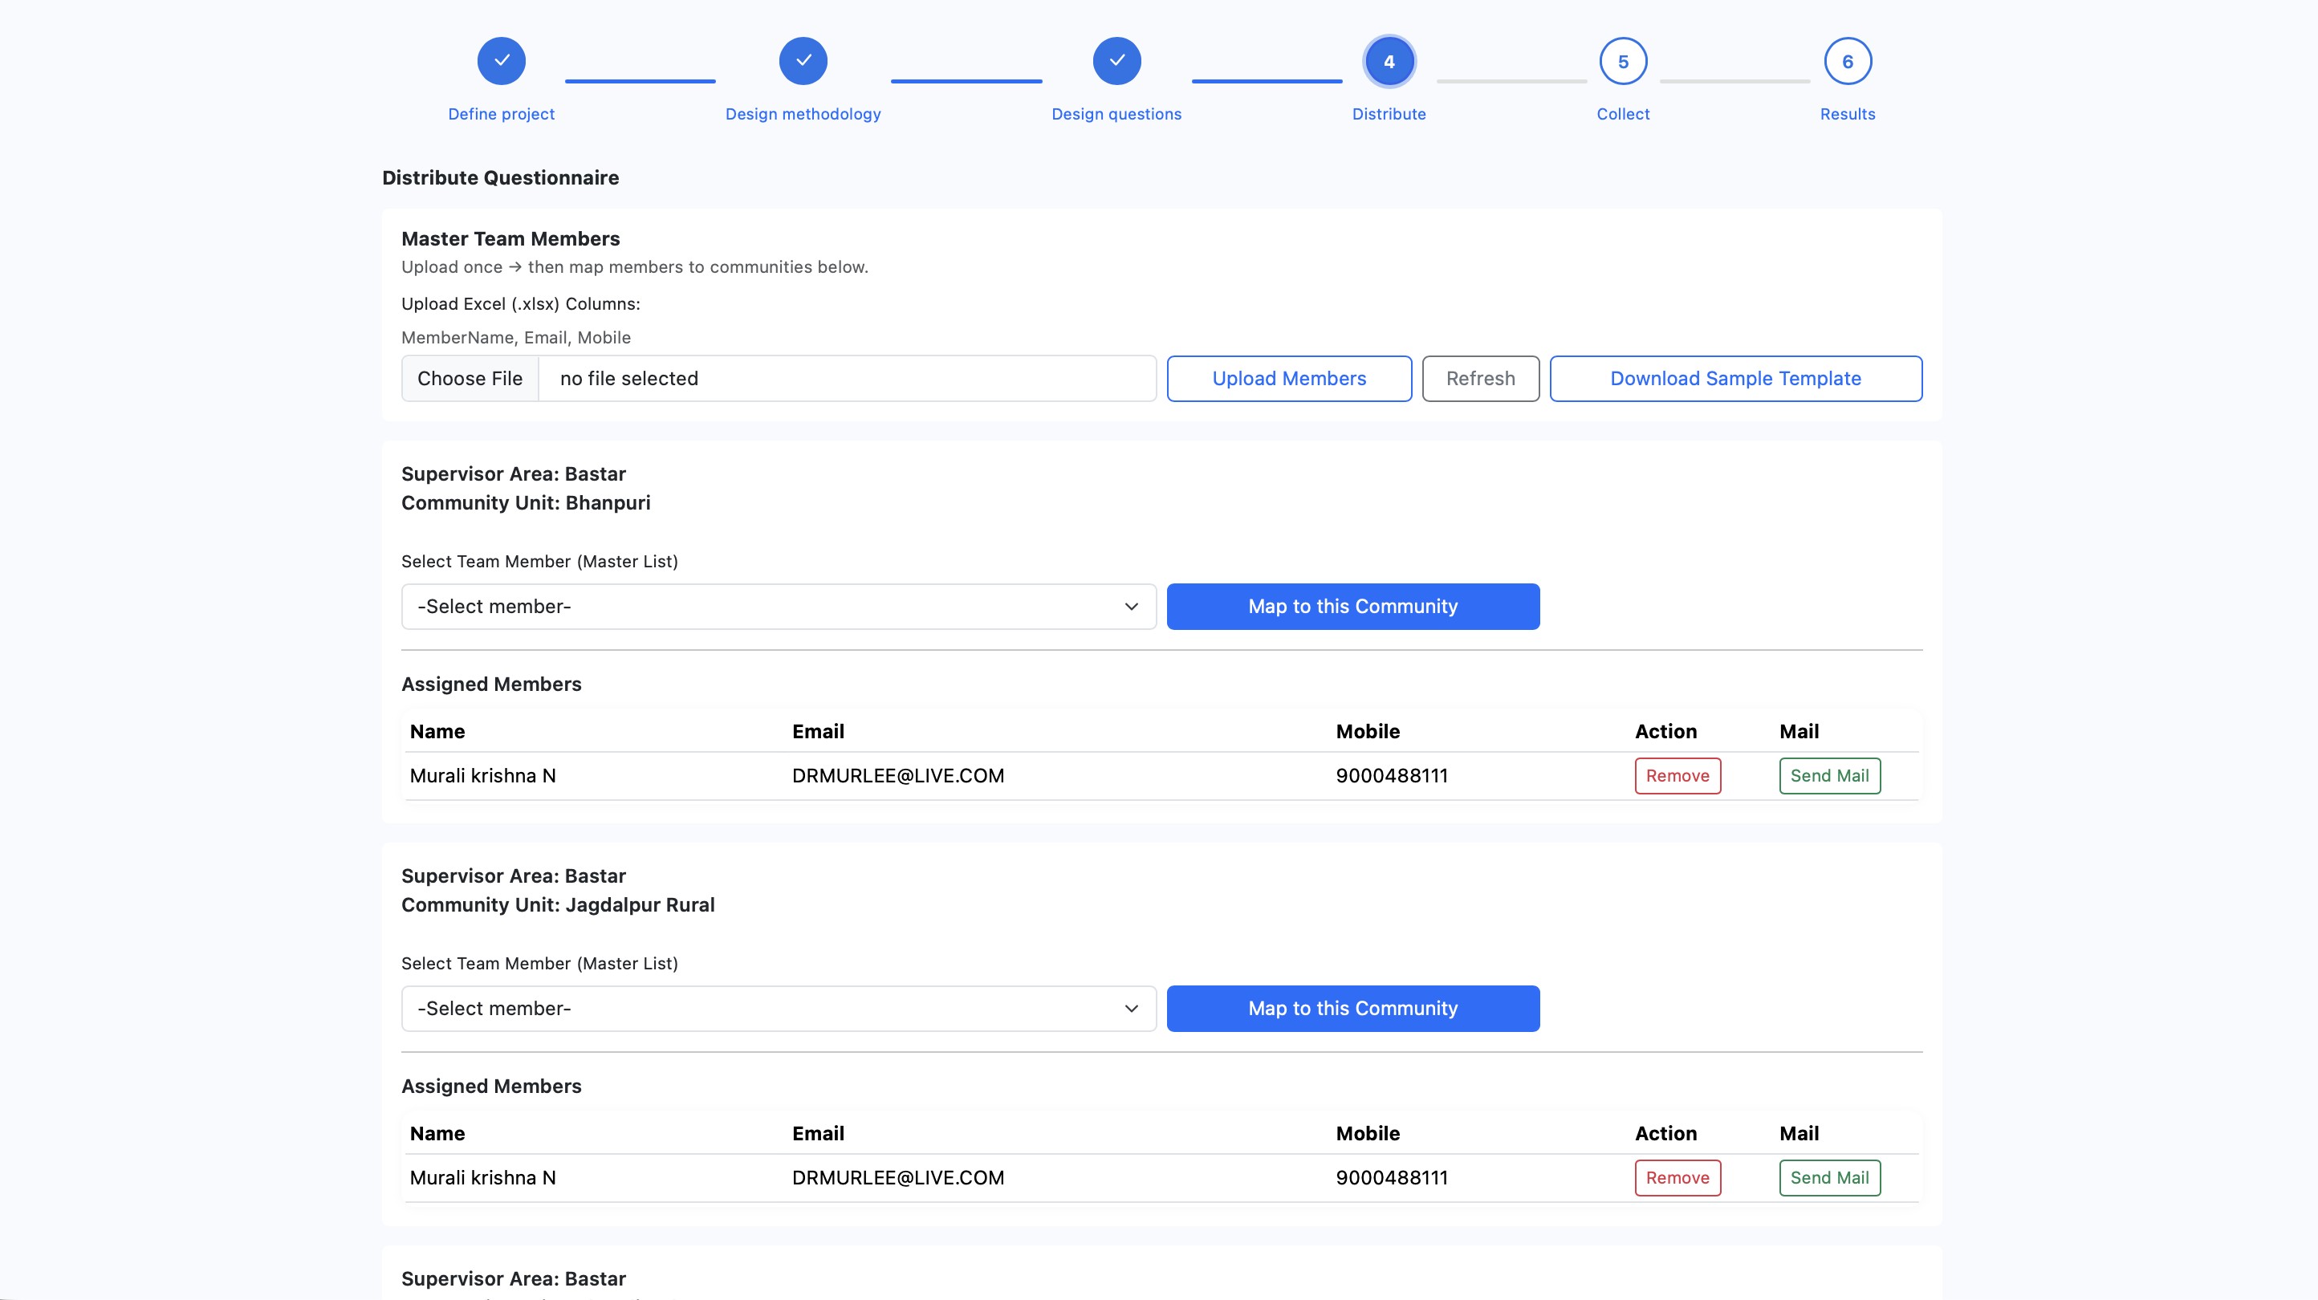Click the Design questions checkmark circle
This screenshot has width=2318, height=1300.
point(1116,60)
